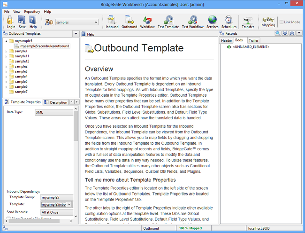Click the UNNAMED_ELEMENT green element icon
This screenshot has height=233, width=305.
[229, 47]
